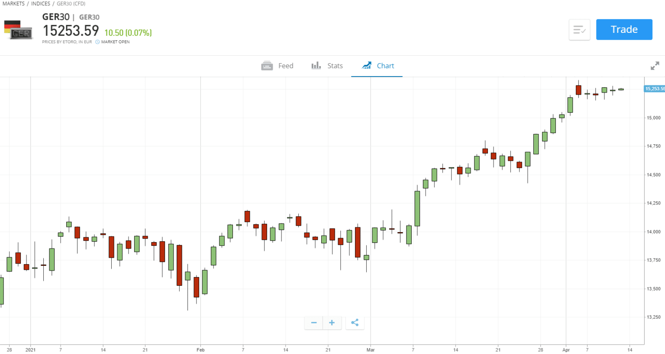Click the GER30 German flag logo
665x354 pixels.
pos(19,30)
